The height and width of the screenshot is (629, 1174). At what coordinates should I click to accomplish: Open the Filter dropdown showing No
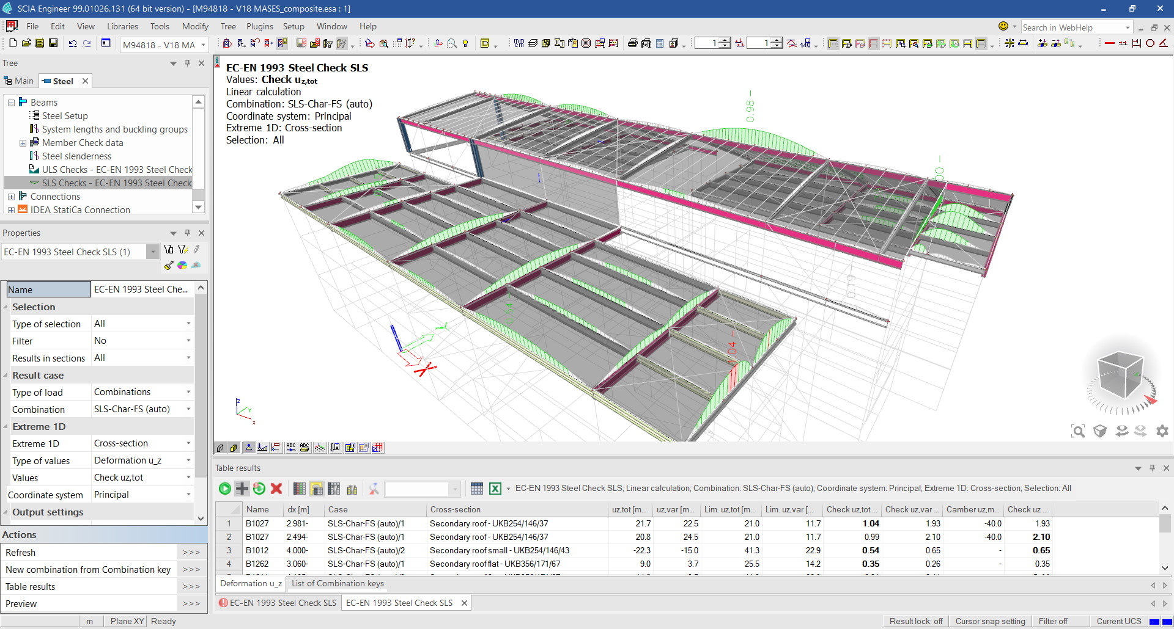[188, 341]
